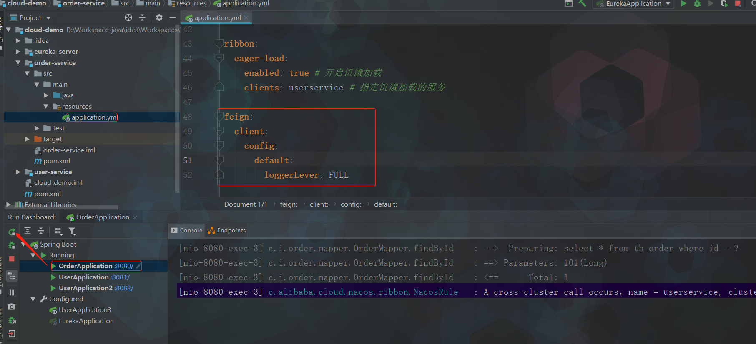Viewport: 756px width, 344px height.
Task: Click the config: YAML breadcrumb below editor
Action: pos(351,204)
